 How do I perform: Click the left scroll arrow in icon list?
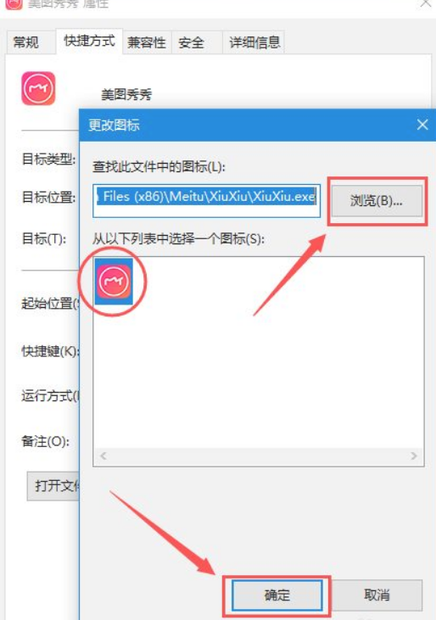coord(103,456)
